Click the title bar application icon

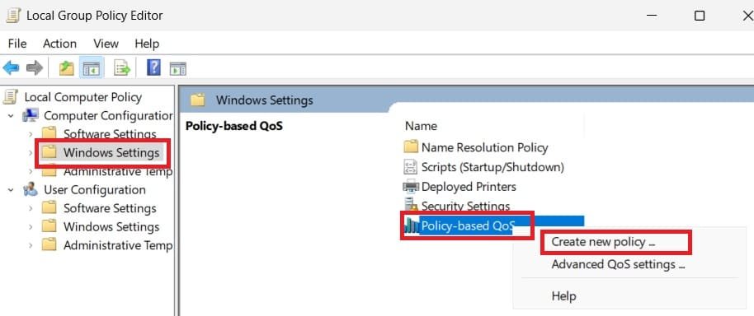[x=13, y=16]
